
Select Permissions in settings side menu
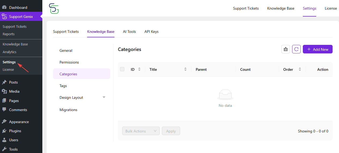[81, 62]
